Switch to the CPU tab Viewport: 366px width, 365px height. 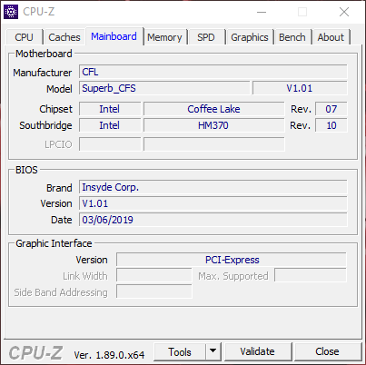point(24,37)
